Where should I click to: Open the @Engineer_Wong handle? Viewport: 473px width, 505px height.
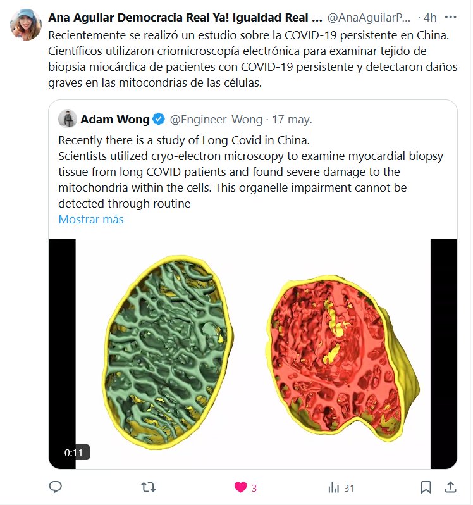(x=215, y=119)
